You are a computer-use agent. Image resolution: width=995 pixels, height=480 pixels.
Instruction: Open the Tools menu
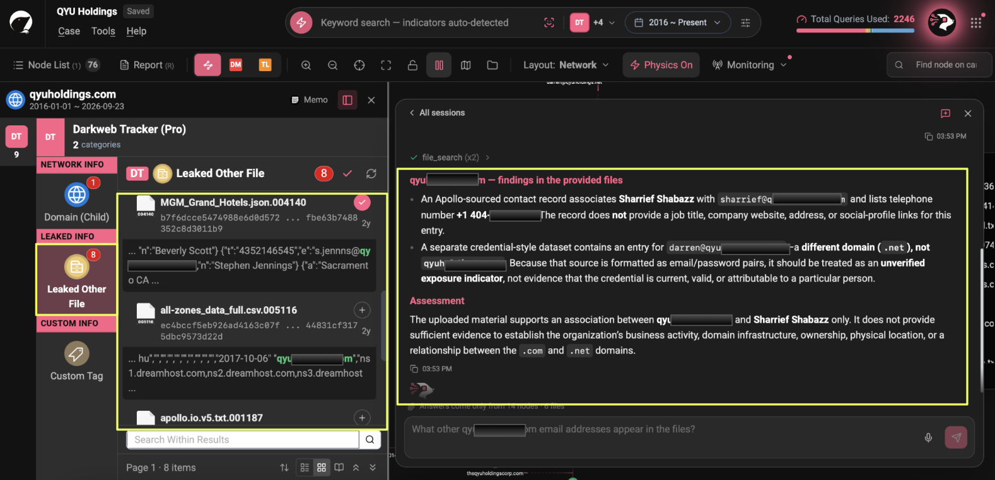[103, 31]
